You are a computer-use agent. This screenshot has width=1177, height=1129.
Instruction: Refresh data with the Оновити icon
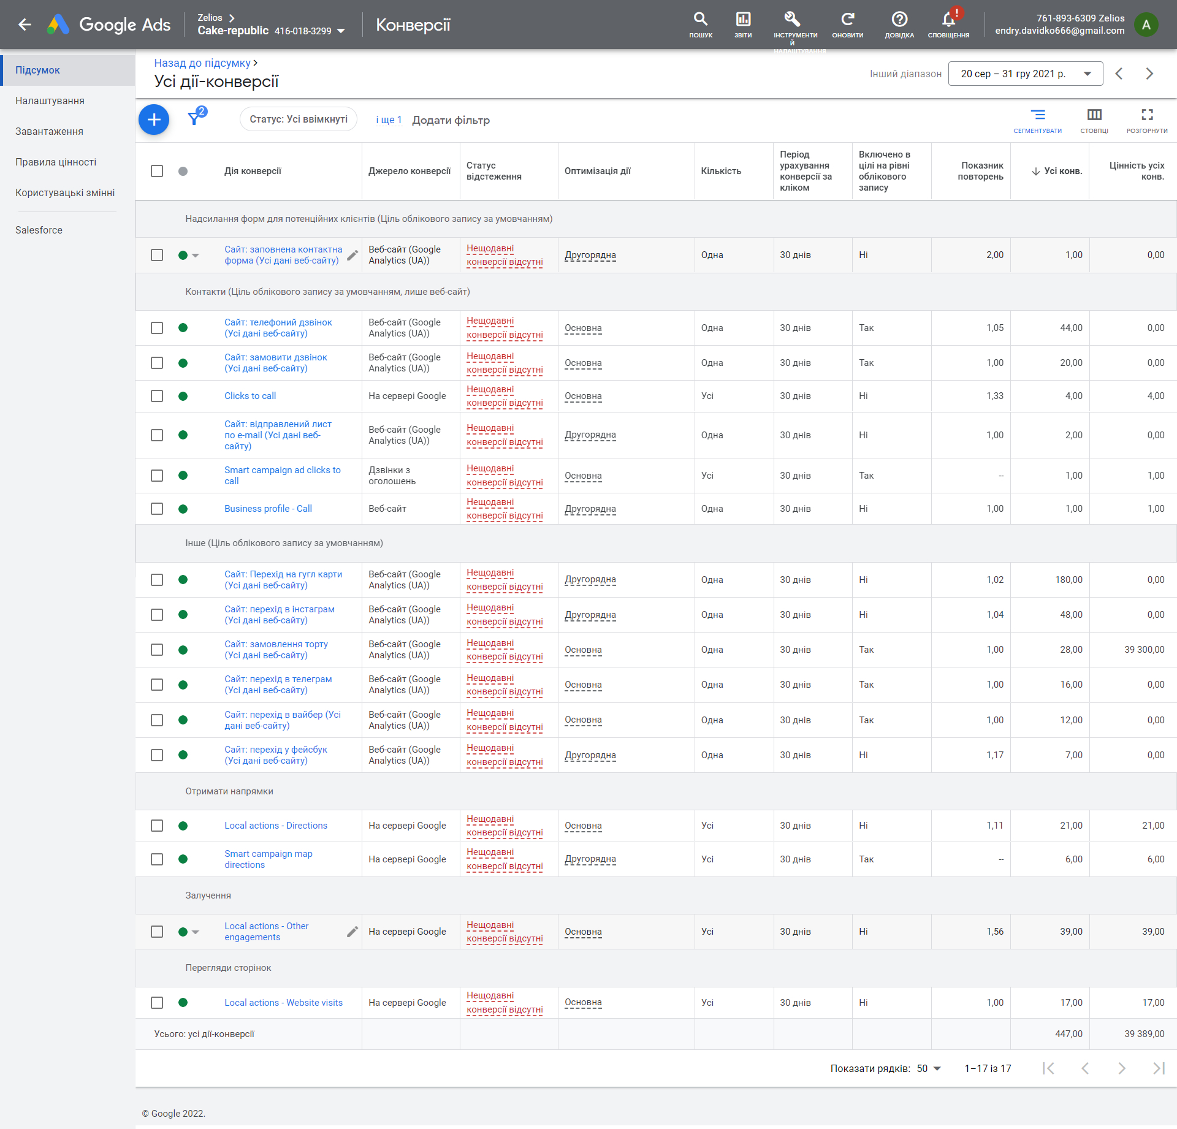847,25
